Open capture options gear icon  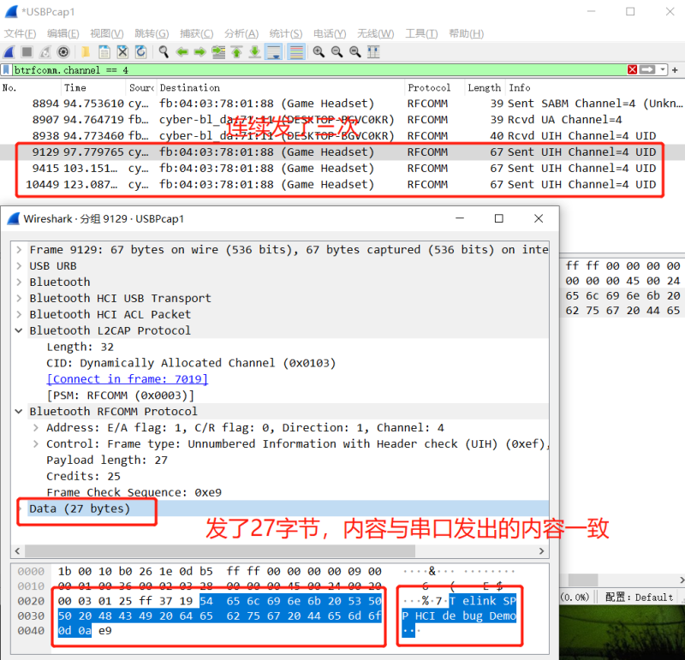click(63, 52)
